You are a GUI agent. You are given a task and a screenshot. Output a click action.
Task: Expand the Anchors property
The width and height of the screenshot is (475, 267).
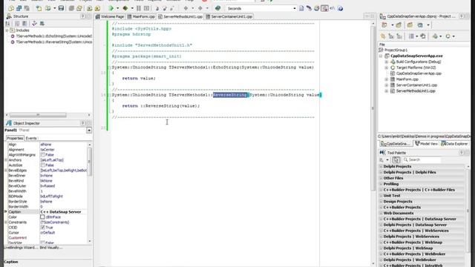point(6,160)
